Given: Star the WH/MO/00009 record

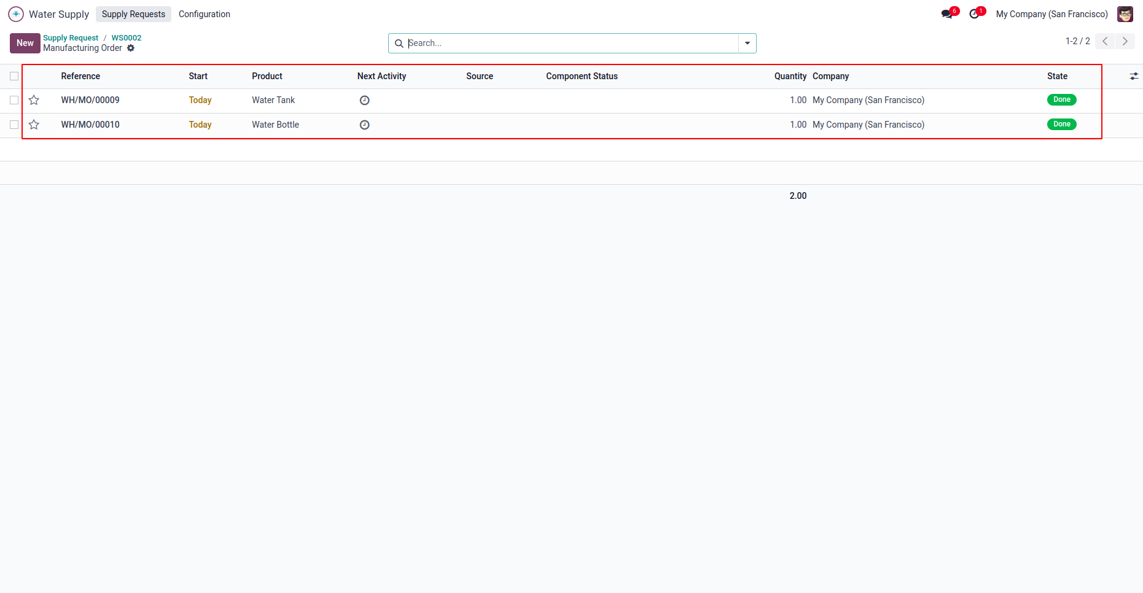Looking at the screenshot, I should coord(34,100).
